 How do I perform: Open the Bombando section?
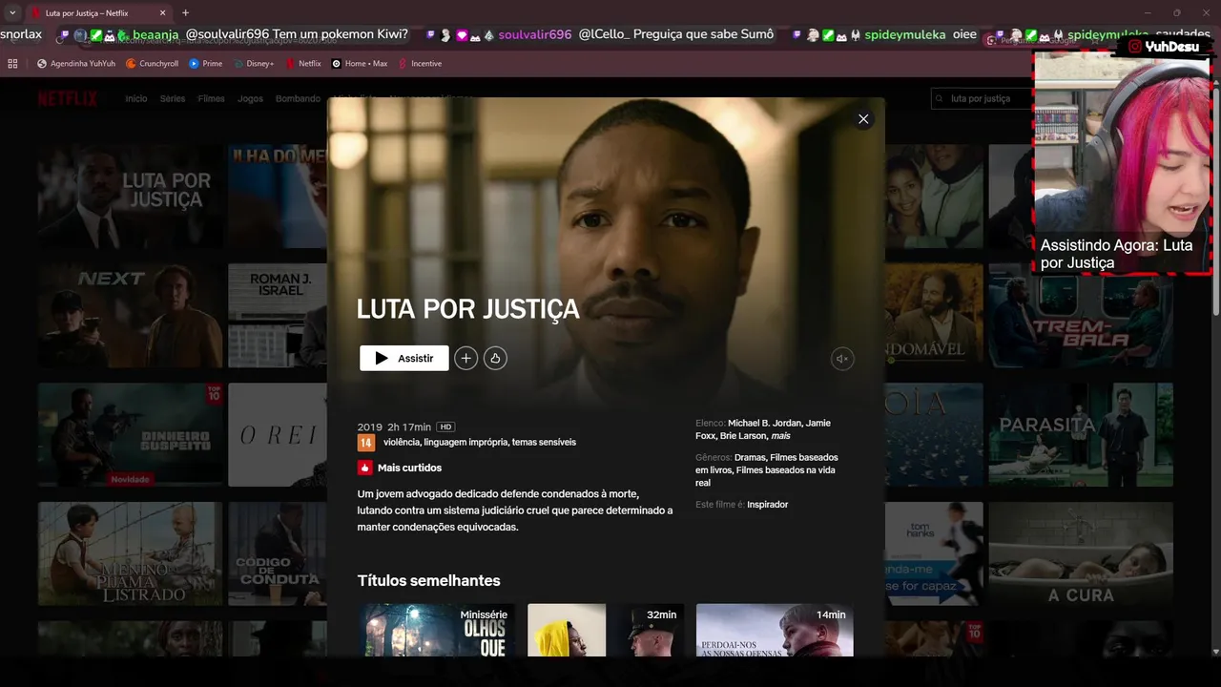298,98
